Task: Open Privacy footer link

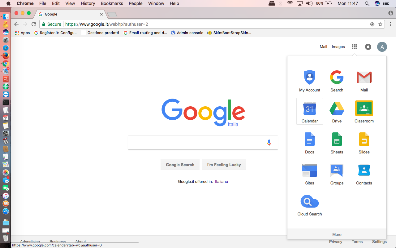Action: coord(336,242)
